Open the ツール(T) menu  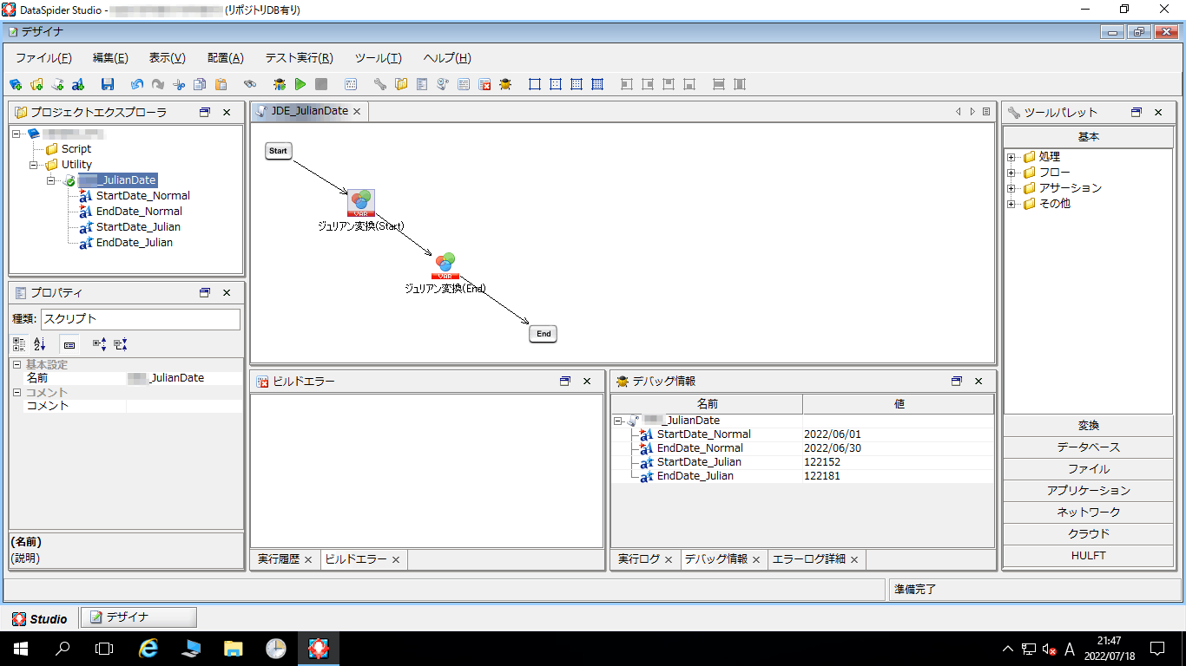(378, 58)
